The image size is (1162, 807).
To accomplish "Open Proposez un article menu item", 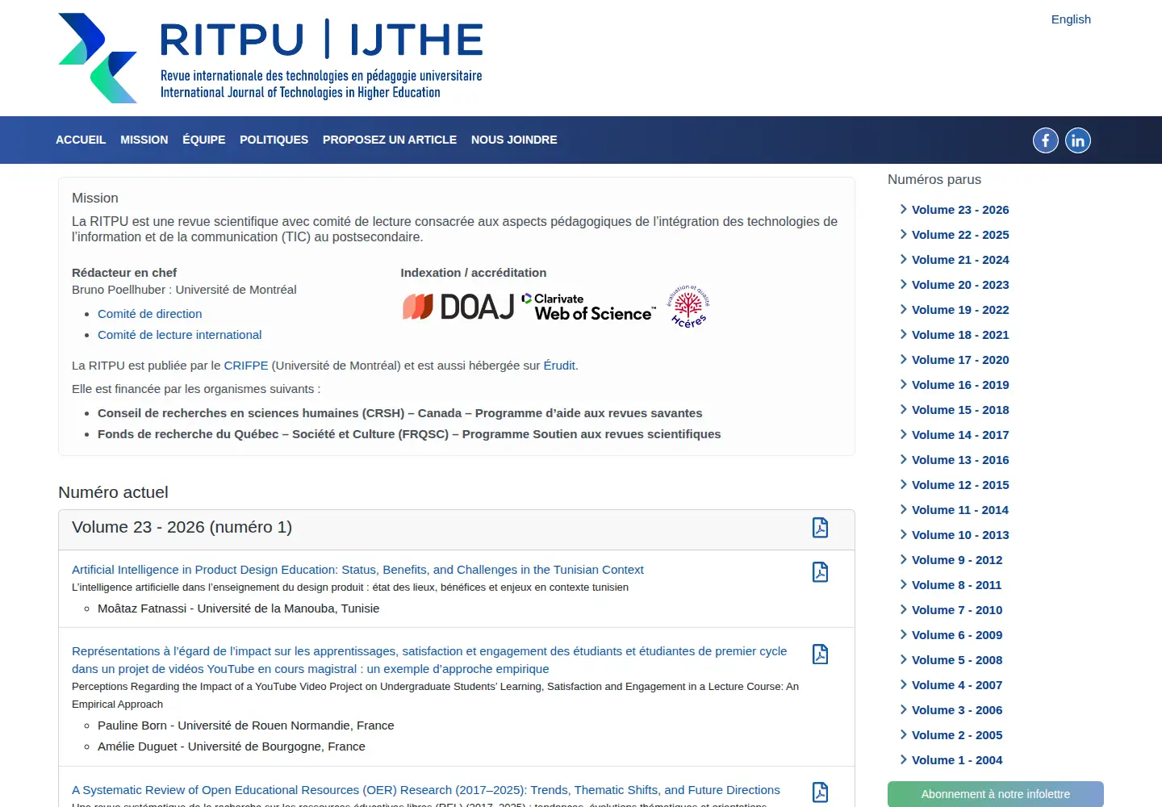I will pyautogui.click(x=390, y=140).
